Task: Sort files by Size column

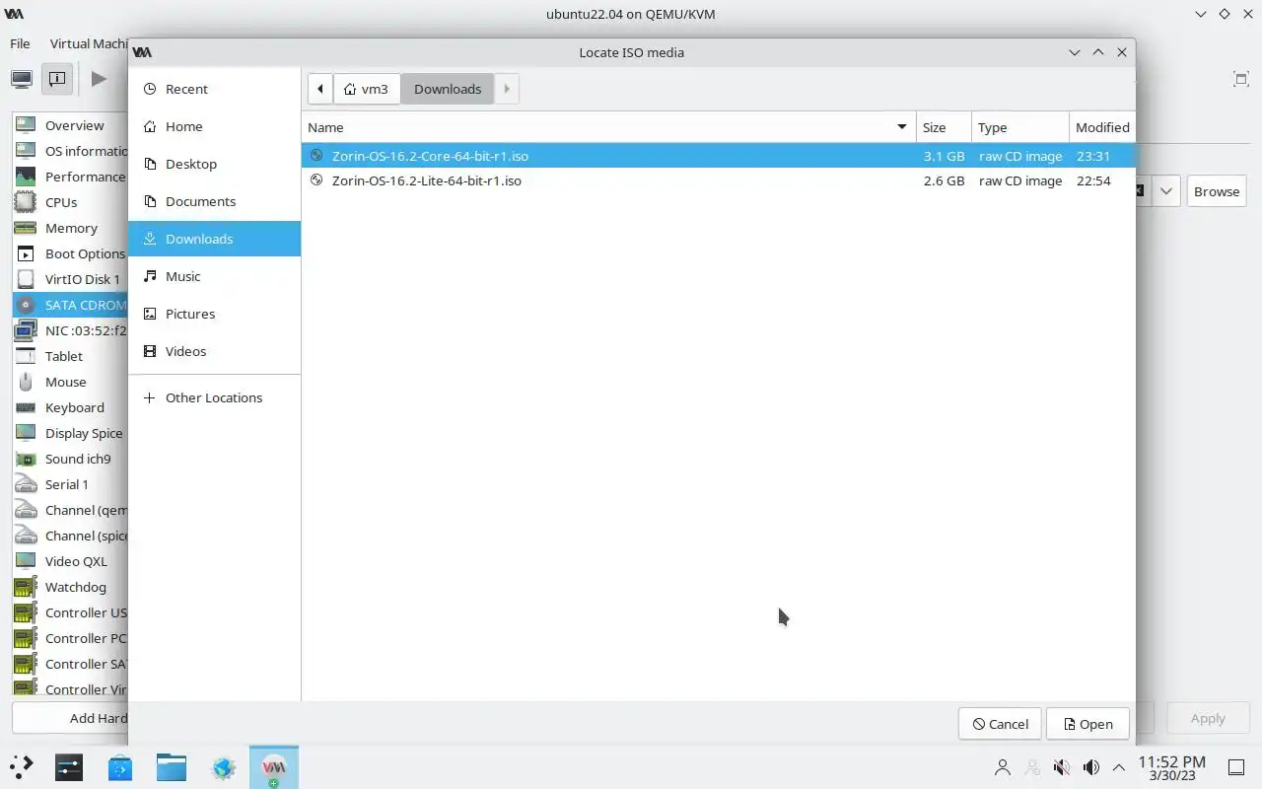Action: pos(944,127)
